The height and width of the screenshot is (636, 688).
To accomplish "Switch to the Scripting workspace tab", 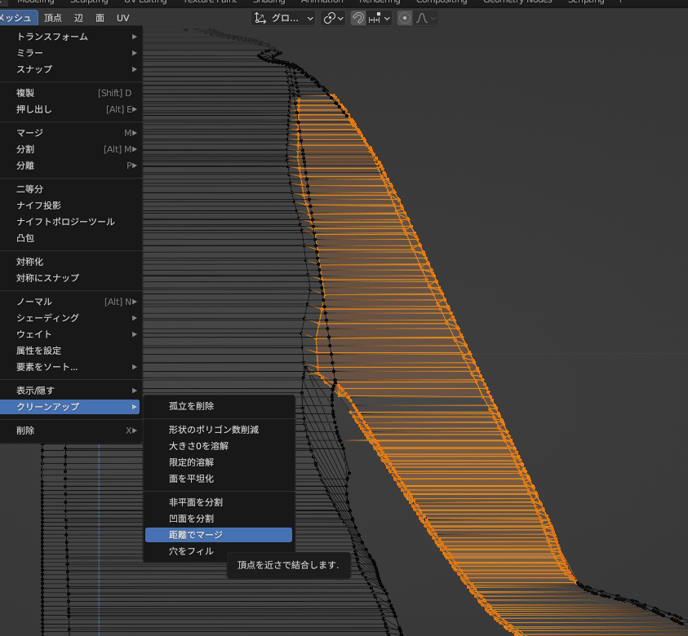I will [x=586, y=2].
